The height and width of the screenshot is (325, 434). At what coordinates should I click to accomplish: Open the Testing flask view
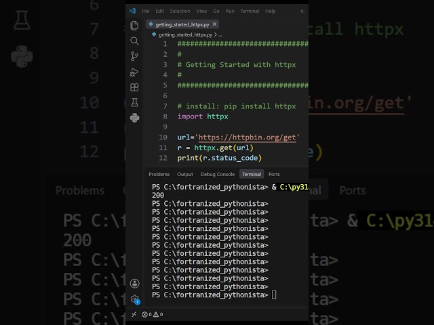coord(134,102)
